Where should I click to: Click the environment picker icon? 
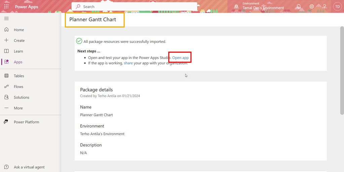[236, 7]
